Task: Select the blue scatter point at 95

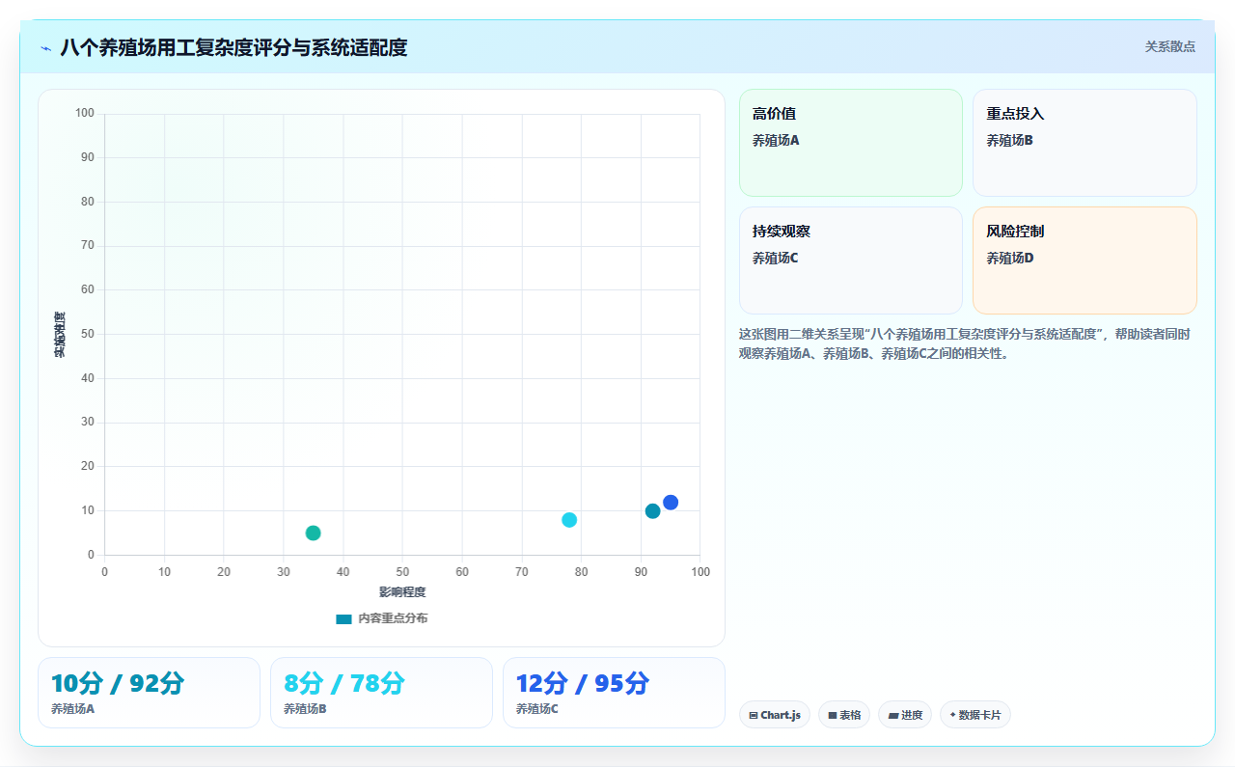Action: [x=671, y=503]
